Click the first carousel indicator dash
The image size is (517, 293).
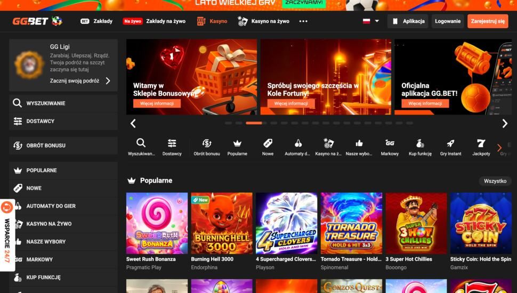pyautogui.click(x=228, y=123)
